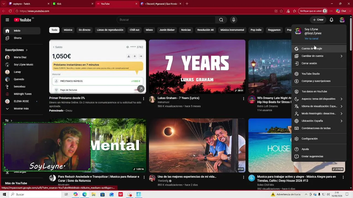Viewport: 353px width, 198px height.
Task: Switch to the Discord browser tab
Action: 161,4
